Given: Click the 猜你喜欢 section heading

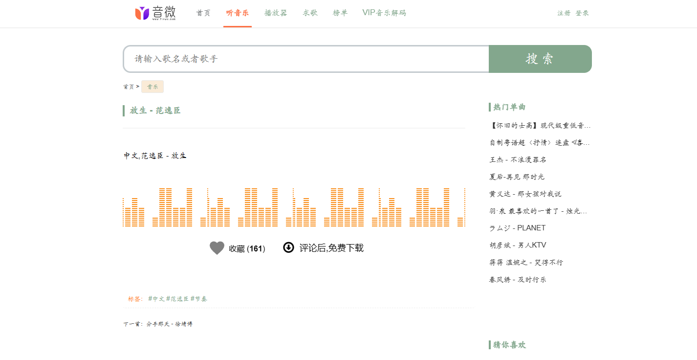Looking at the screenshot, I should [x=509, y=345].
